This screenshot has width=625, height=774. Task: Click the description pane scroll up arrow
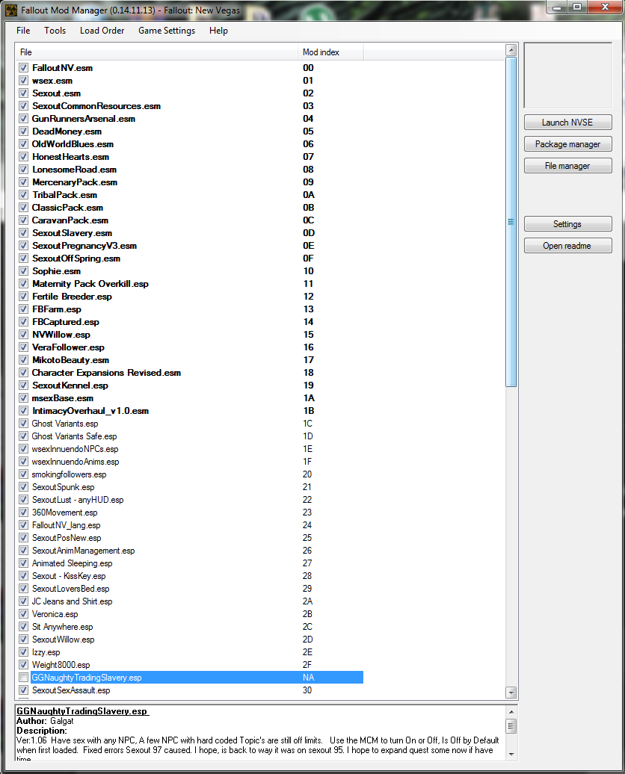(511, 712)
